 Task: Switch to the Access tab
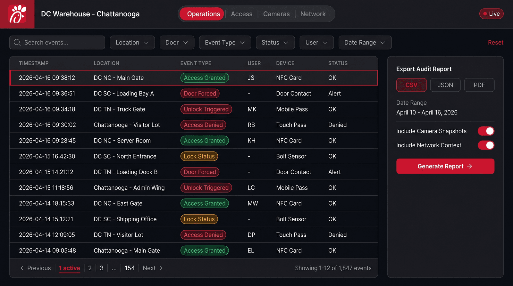[242, 14]
